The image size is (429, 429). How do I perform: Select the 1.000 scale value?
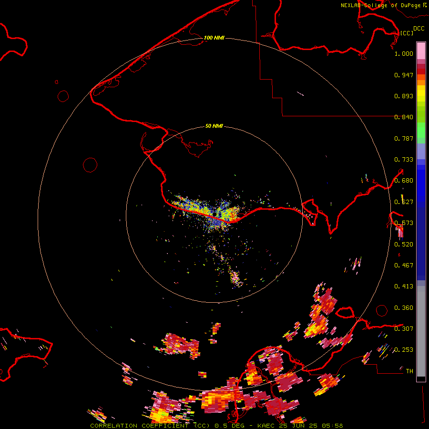404,53
